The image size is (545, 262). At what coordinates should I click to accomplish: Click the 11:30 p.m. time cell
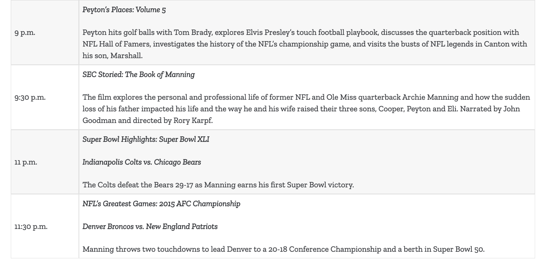click(x=45, y=226)
